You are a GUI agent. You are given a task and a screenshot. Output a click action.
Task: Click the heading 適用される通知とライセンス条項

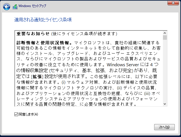click(x=43, y=20)
